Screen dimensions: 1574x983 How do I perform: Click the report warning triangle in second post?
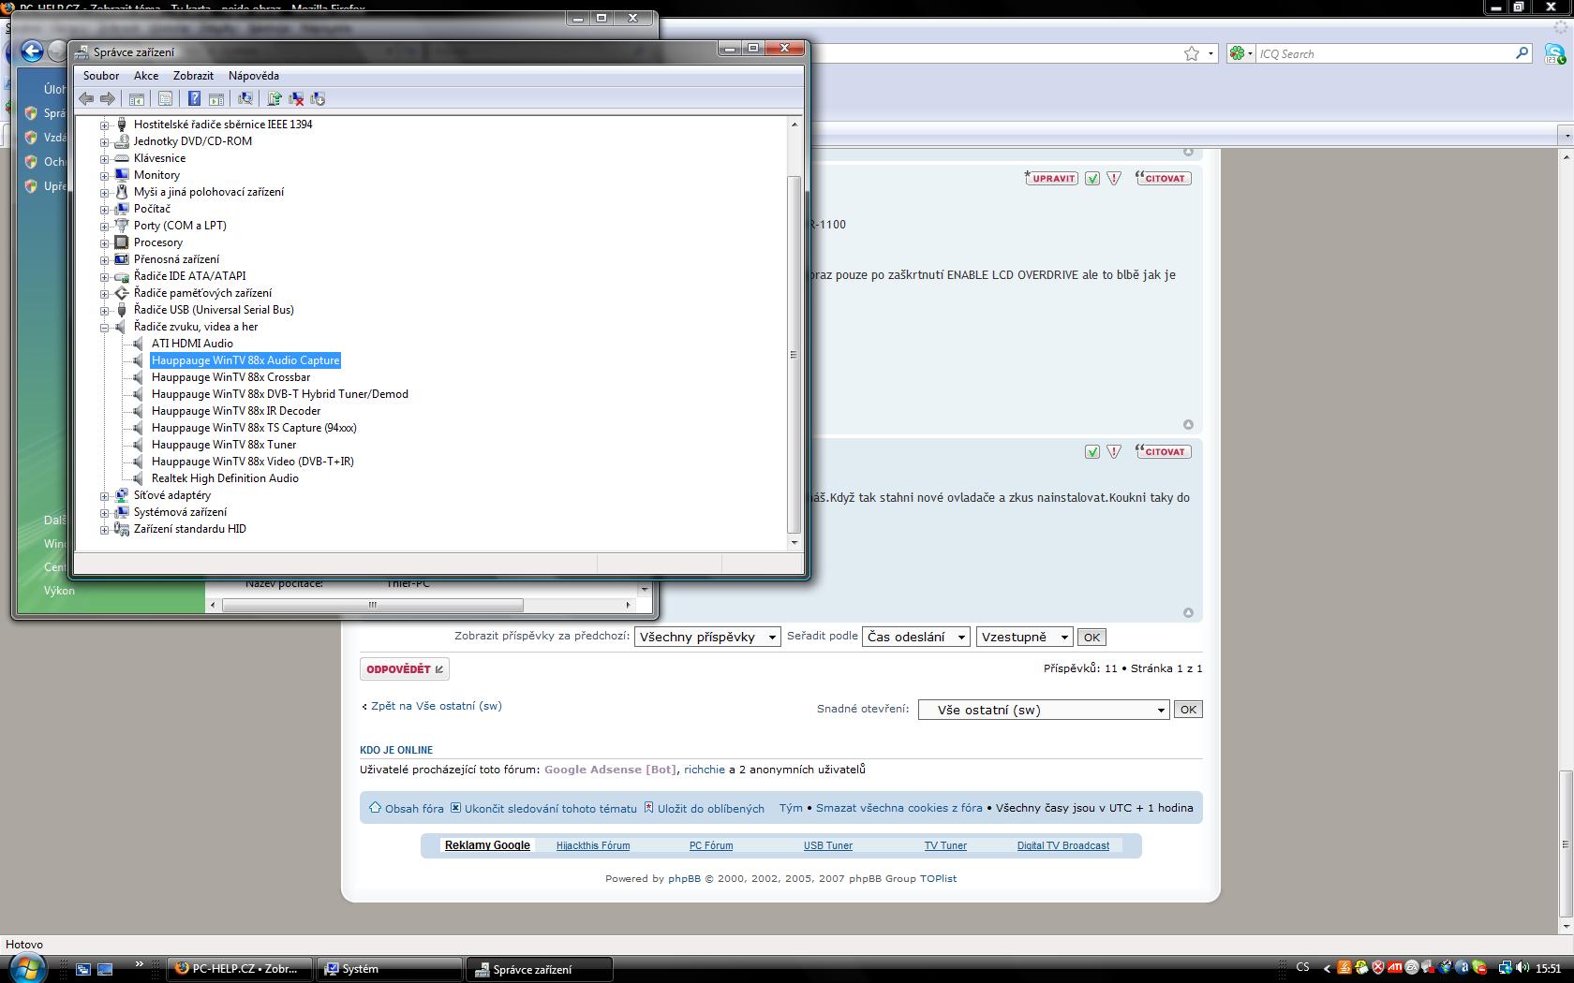(1114, 451)
